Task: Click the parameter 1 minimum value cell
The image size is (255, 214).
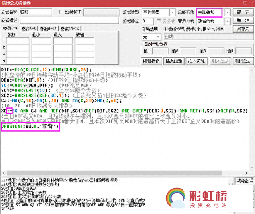Action: point(41,41)
